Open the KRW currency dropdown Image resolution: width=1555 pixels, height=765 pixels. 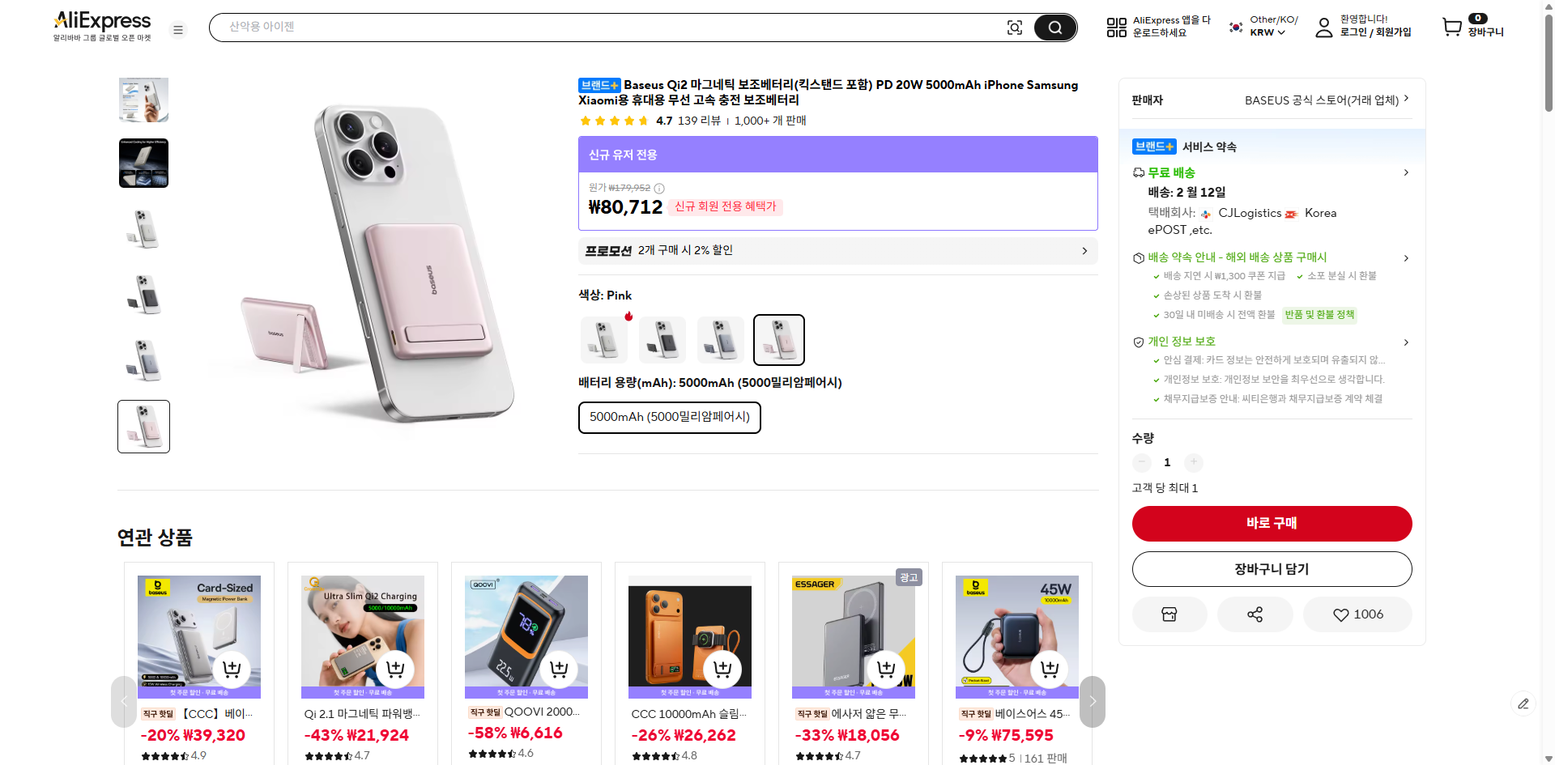coord(1267,32)
